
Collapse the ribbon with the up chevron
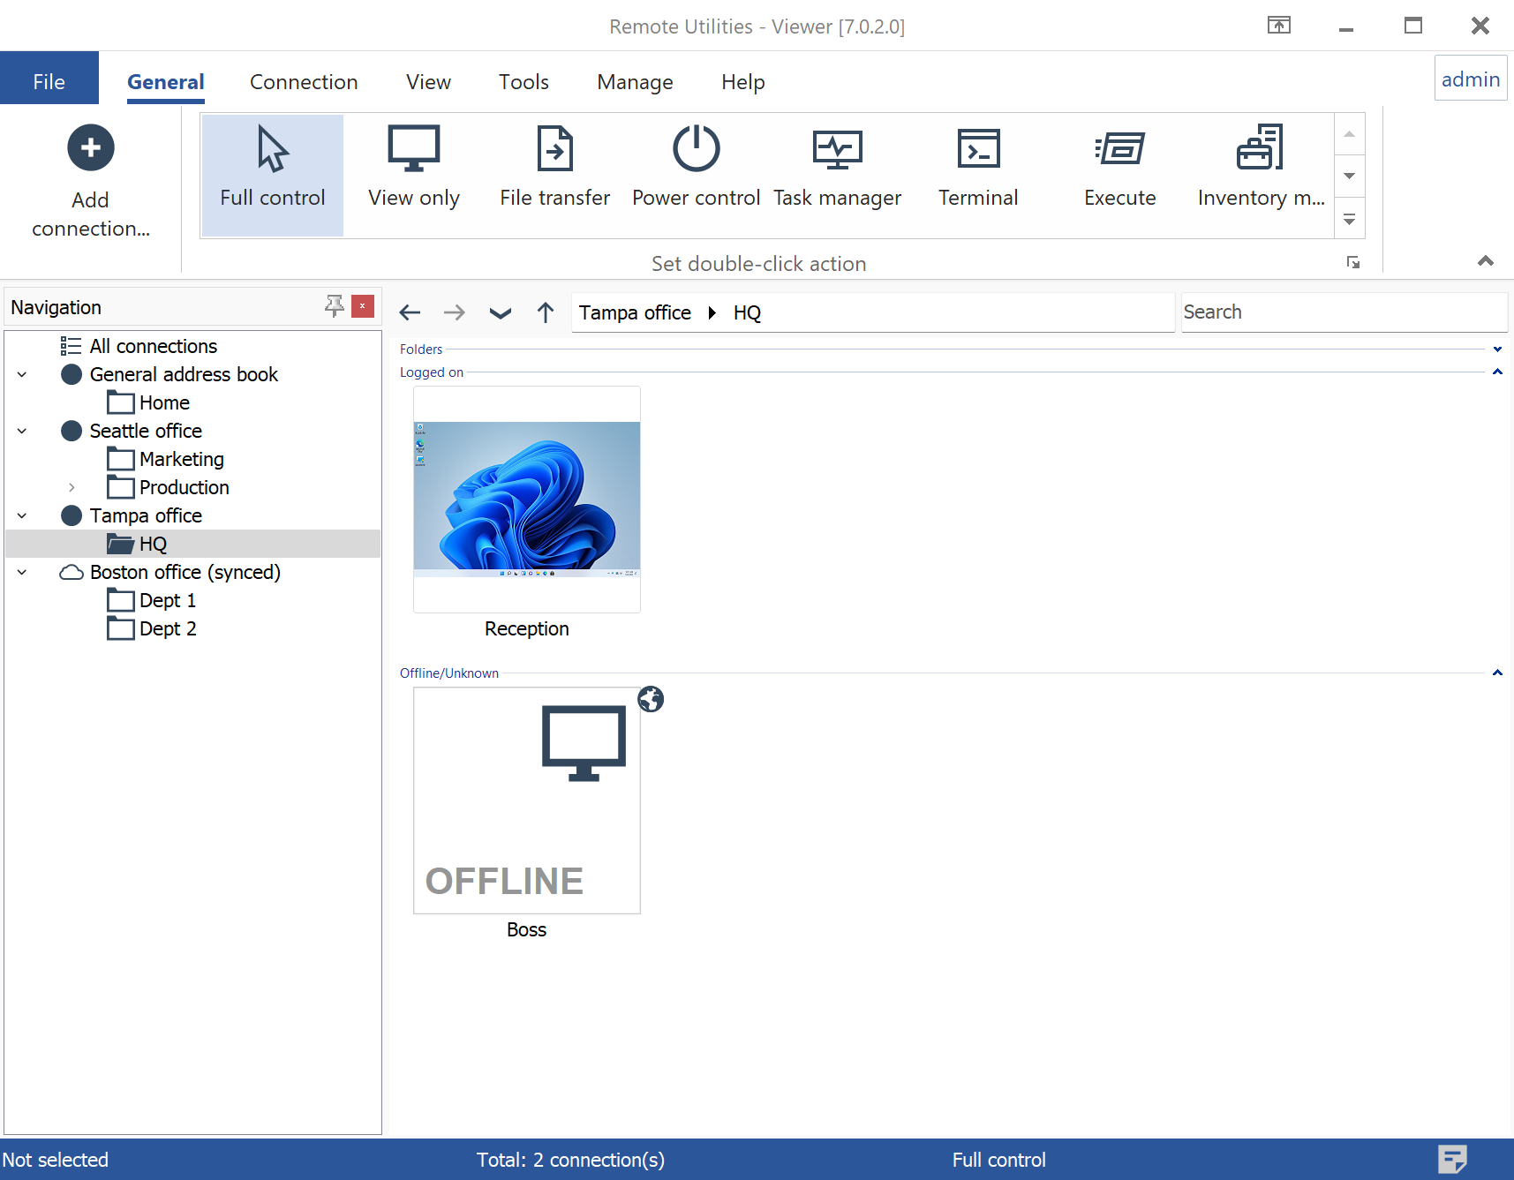click(x=1486, y=261)
